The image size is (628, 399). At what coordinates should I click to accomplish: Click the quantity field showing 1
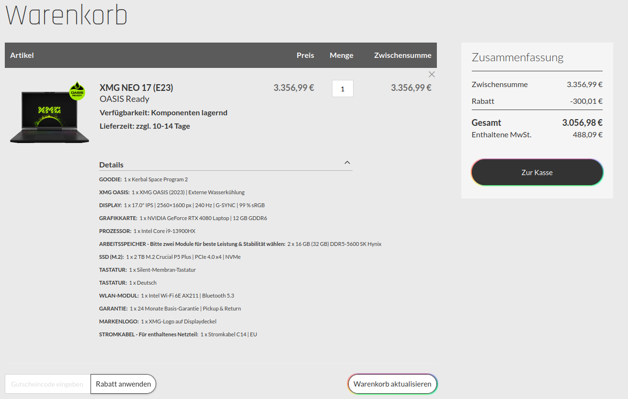pos(343,89)
